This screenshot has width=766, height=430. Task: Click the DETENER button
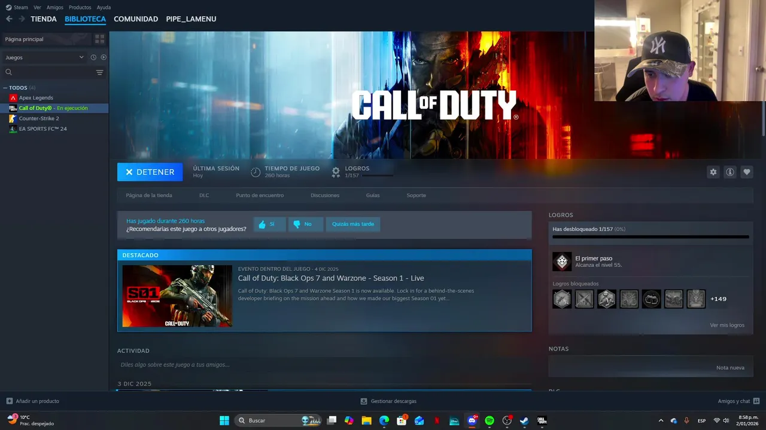[x=150, y=172]
